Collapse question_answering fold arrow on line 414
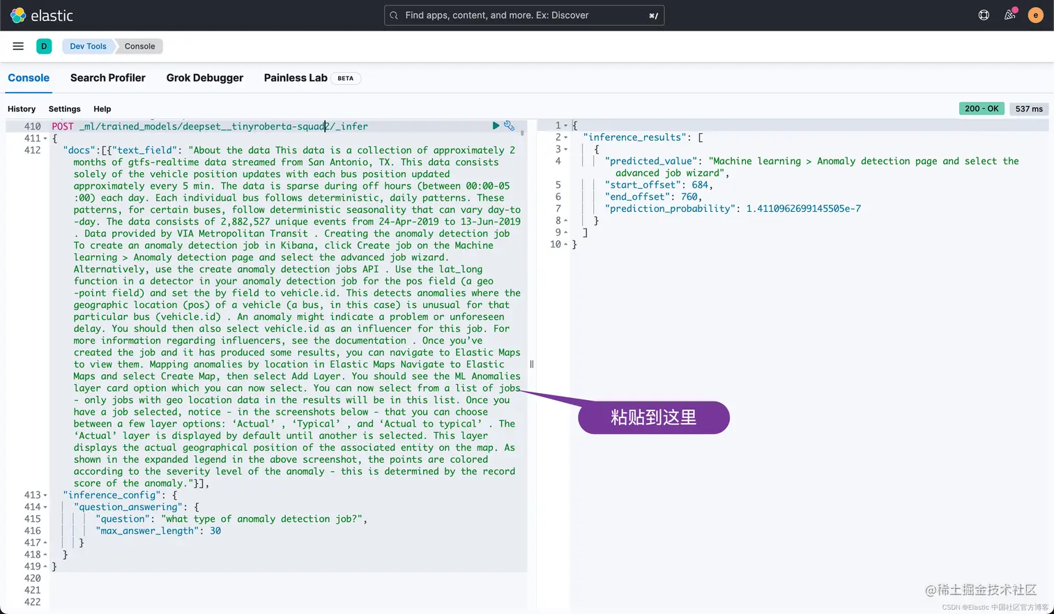Screen dimensions: 1054x614 pos(45,507)
